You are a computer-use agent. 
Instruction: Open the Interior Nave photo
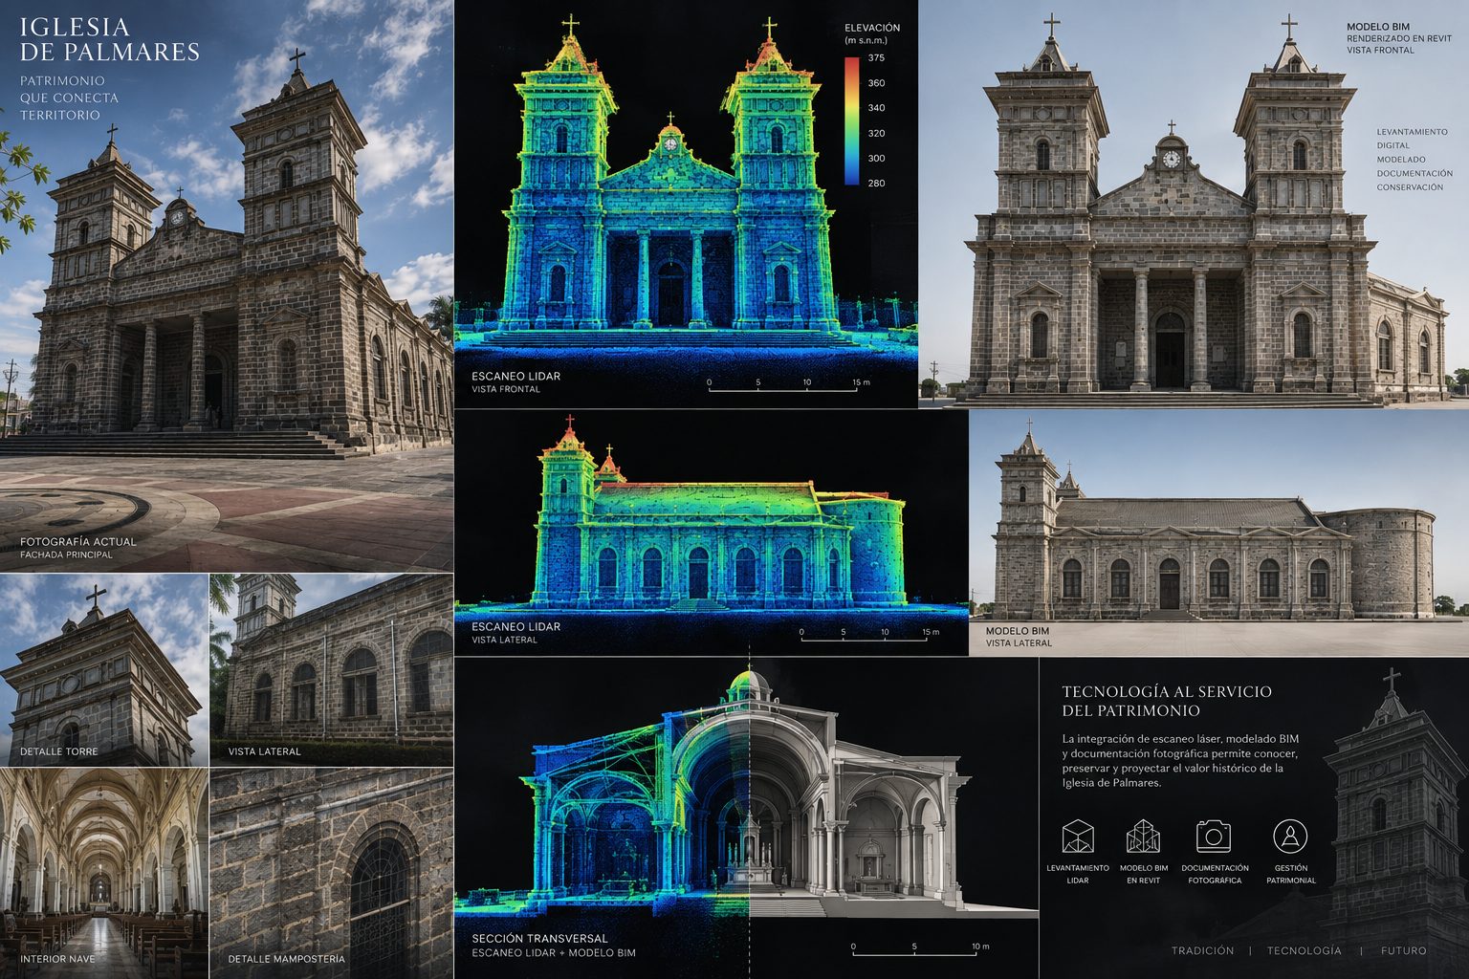pyautogui.click(x=104, y=873)
